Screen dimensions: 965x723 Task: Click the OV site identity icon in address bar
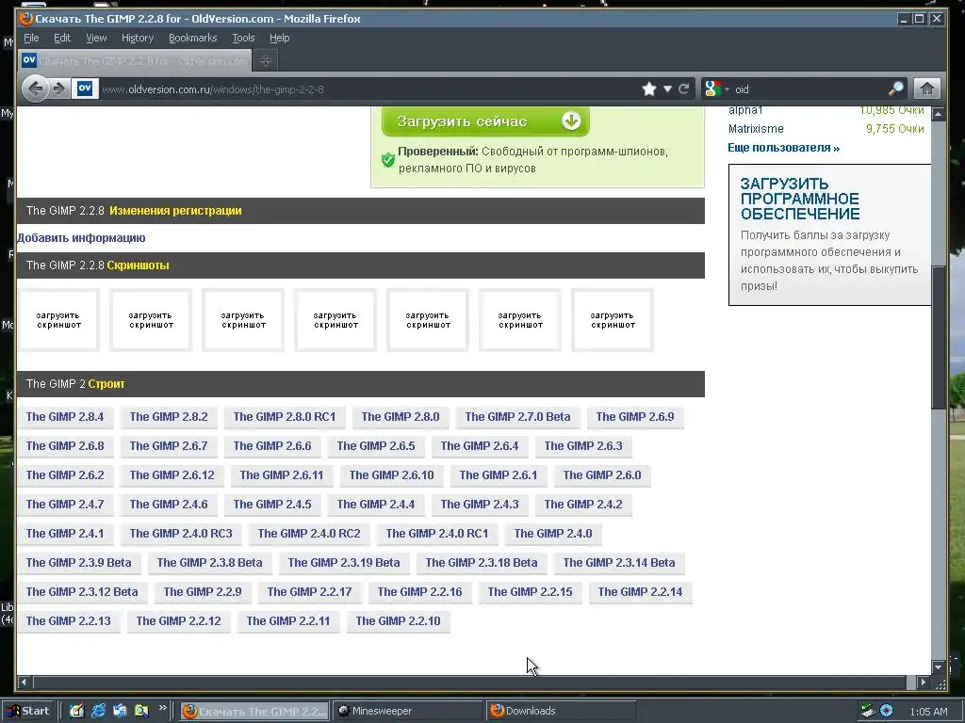point(85,88)
